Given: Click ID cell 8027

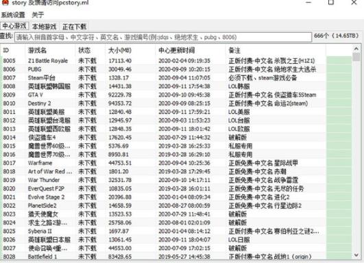Looking at the screenshot, I should pos(9,248).
